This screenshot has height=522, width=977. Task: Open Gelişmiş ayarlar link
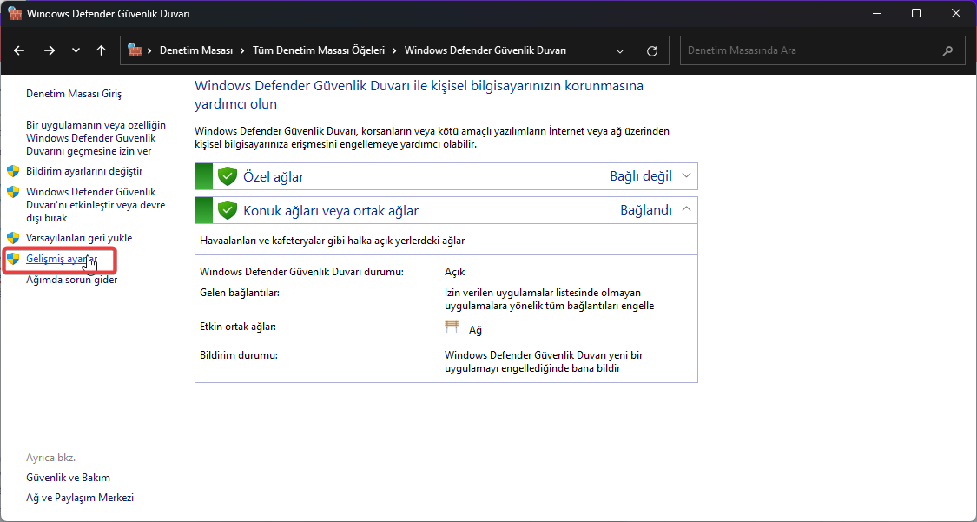pyautogui.click(x=62, y=259)
